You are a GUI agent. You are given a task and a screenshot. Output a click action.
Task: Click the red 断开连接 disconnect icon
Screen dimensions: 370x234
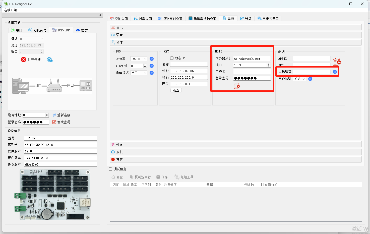click(23, 60)
